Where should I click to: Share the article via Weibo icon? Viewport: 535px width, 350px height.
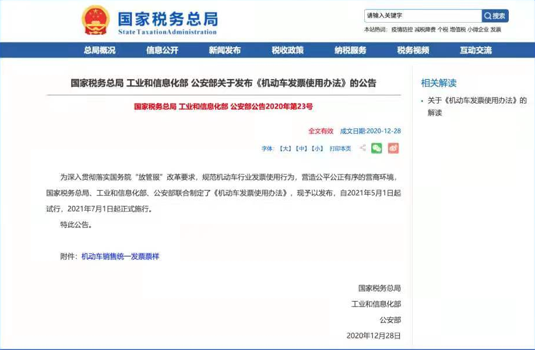(x=393, y=148)
